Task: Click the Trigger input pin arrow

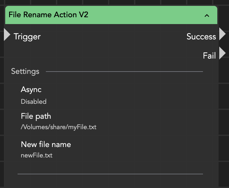Action: (7, 35)
